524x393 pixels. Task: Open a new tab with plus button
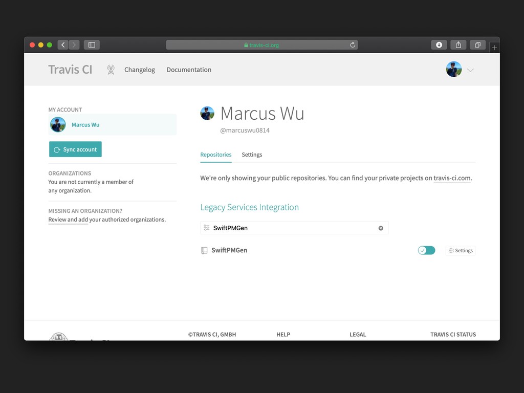point(494,48)
